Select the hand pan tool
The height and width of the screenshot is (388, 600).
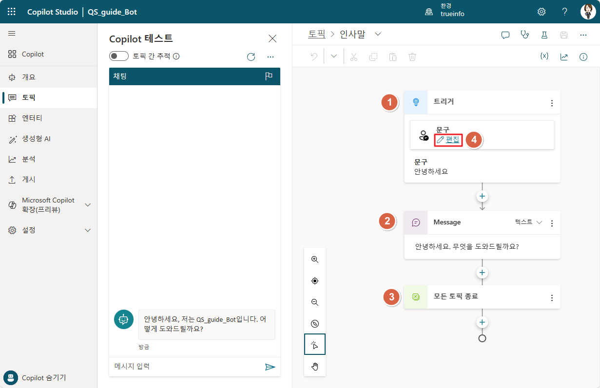pos(315,367)
